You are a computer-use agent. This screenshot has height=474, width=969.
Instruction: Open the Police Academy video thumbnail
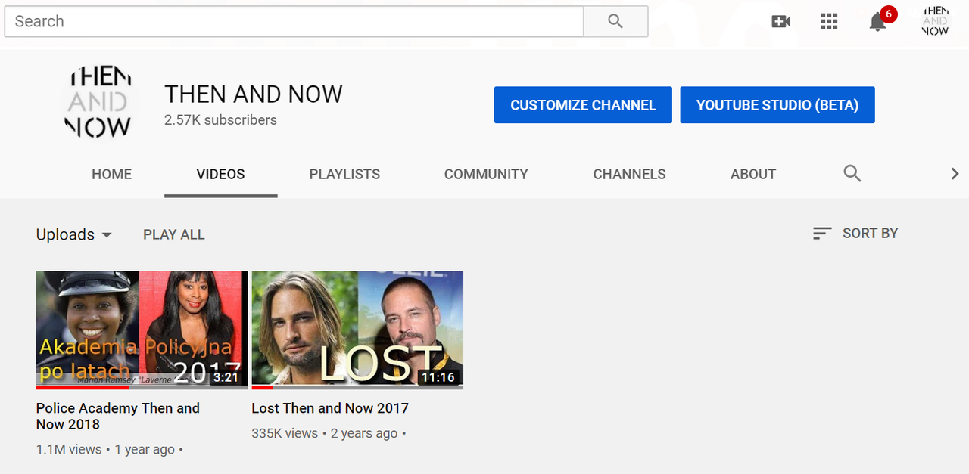(x=142, y=330)
